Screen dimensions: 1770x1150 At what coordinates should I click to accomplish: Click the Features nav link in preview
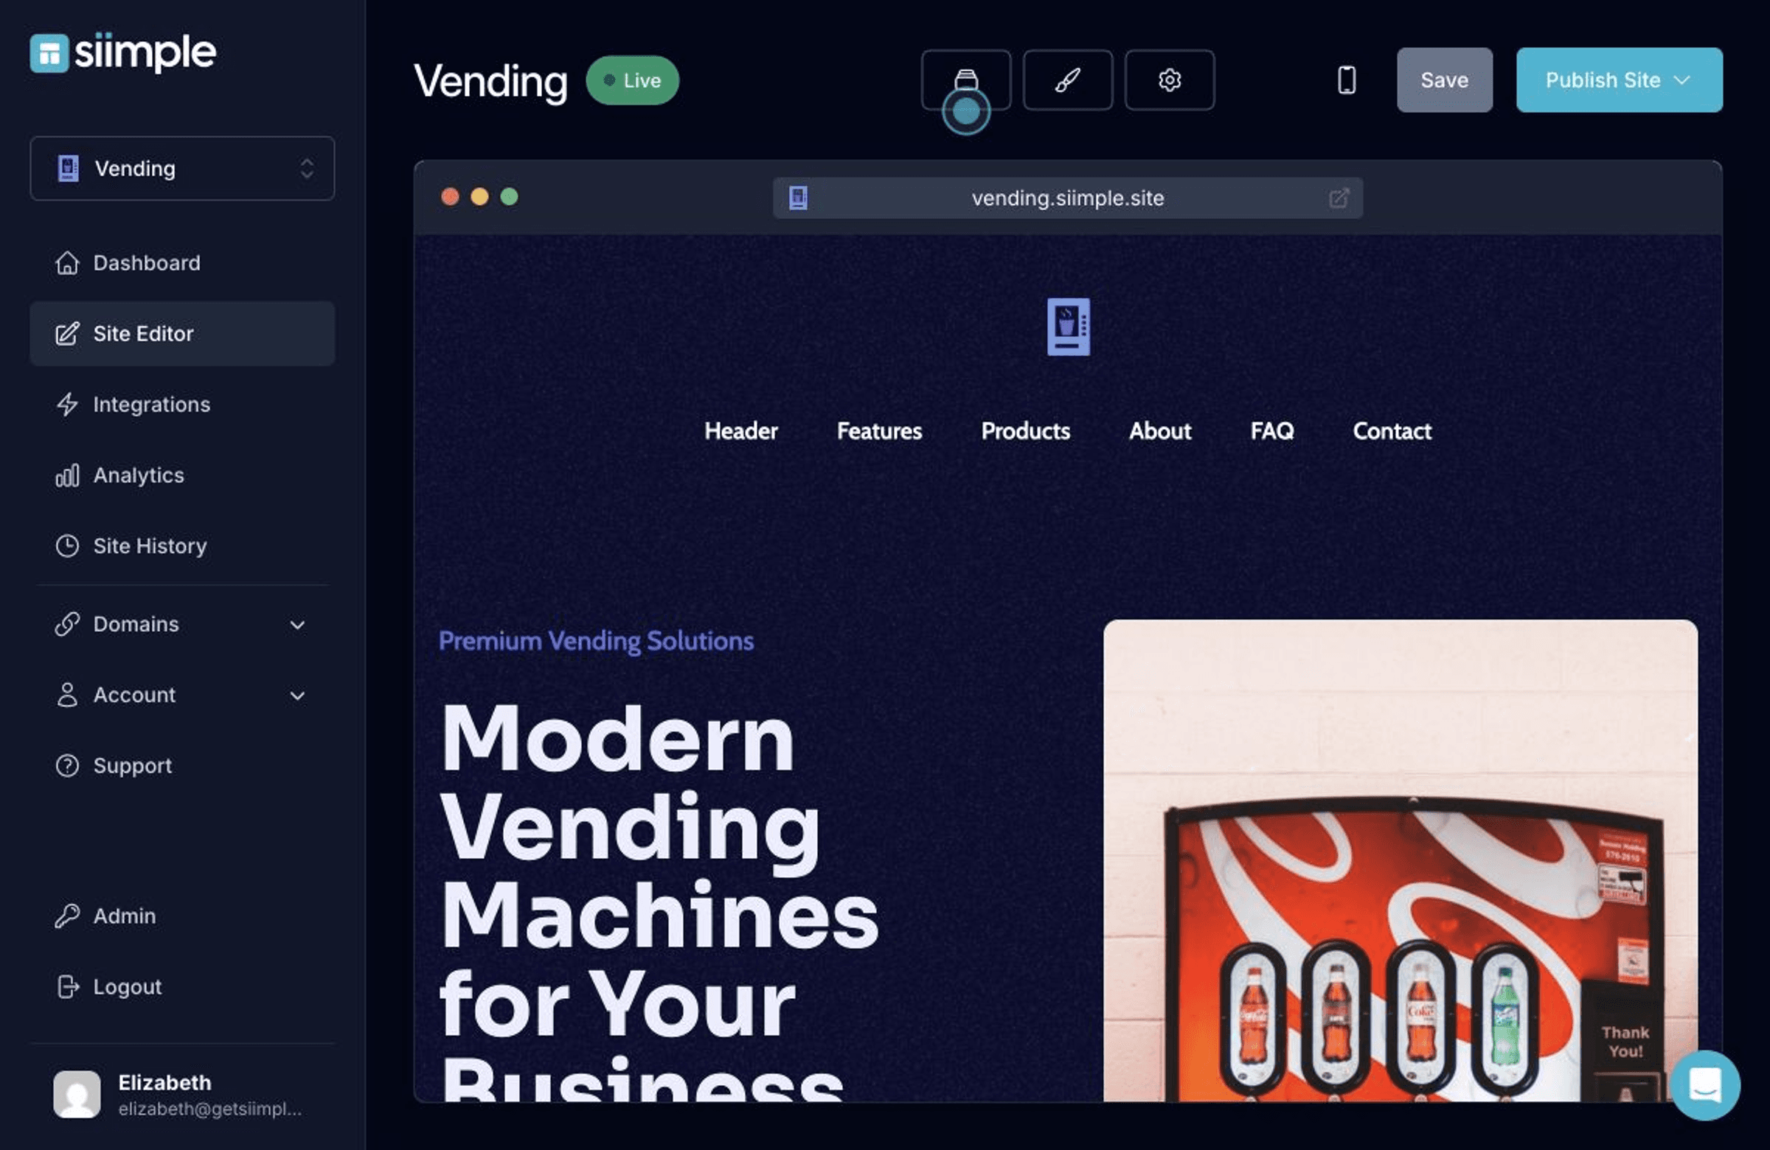(879, 431)
